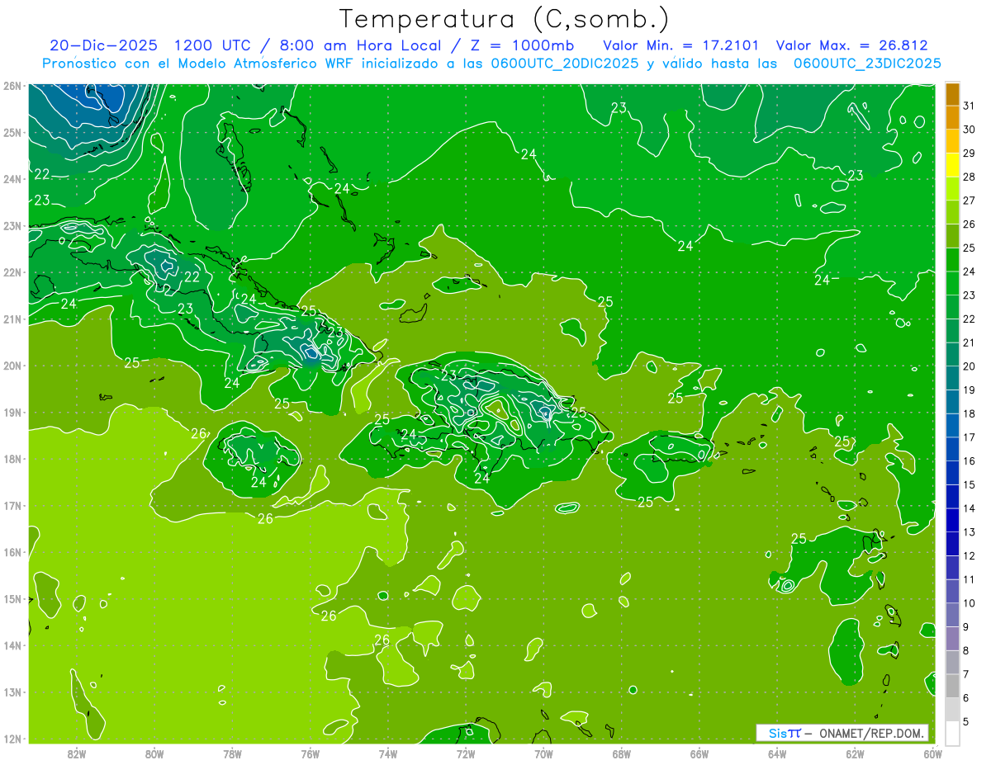Click the colorbar label "31"
The width and height of the screenshot is (991, 765).
(x=969, y=106)
